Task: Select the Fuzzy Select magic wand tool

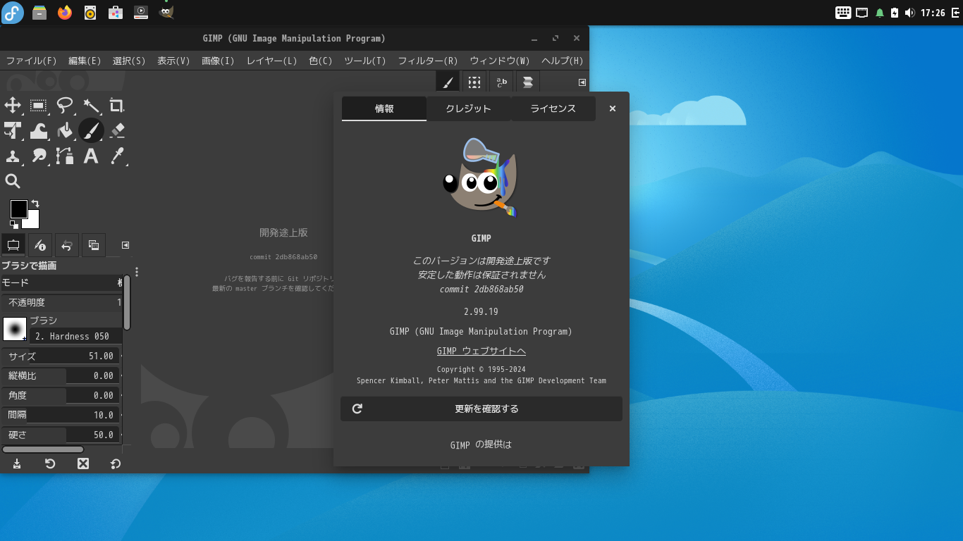Action: [91, 106]
